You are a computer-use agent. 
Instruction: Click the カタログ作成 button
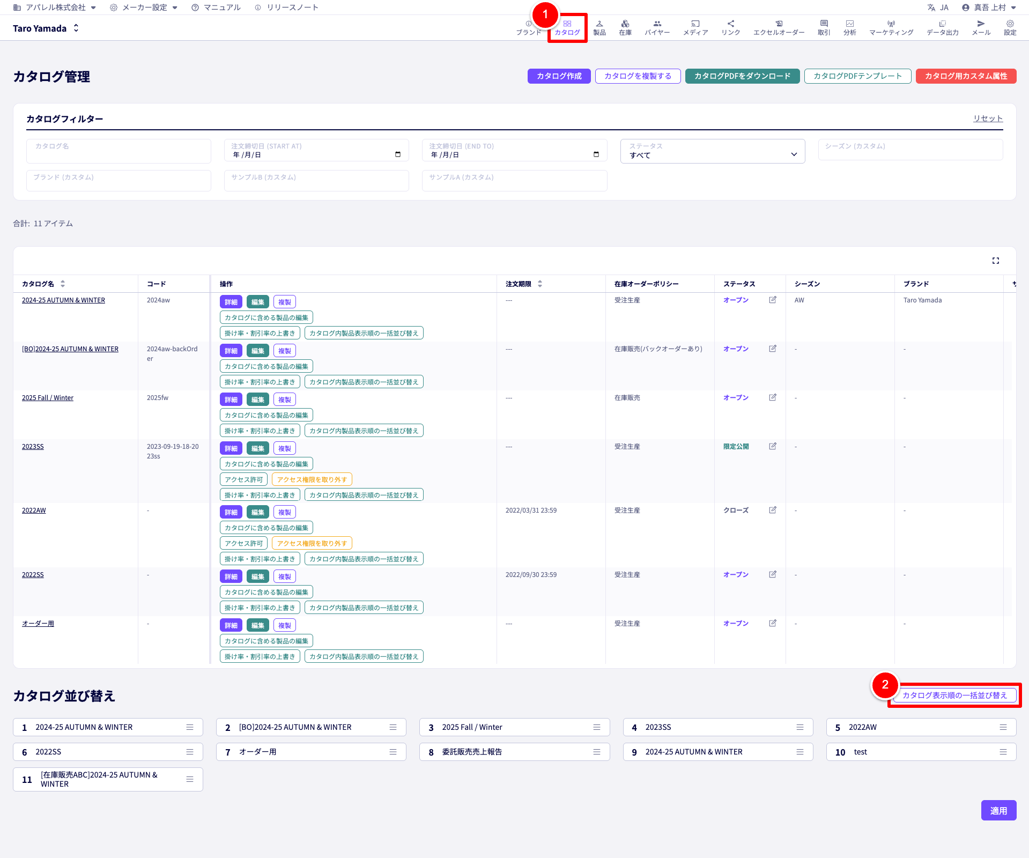(x=559, y=76)
